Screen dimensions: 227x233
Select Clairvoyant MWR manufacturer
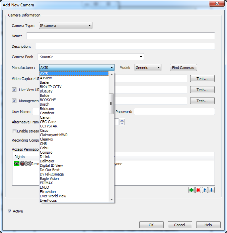point(74,135)
